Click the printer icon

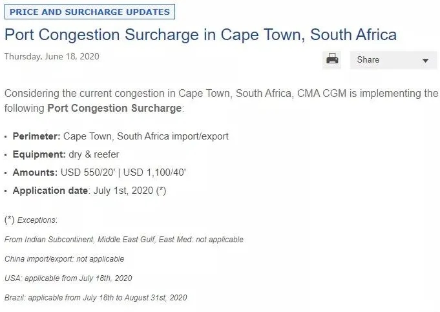click(x=333, y=59)
